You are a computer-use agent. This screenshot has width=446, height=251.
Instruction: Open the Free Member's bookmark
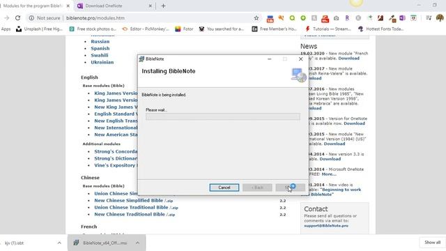274,29
